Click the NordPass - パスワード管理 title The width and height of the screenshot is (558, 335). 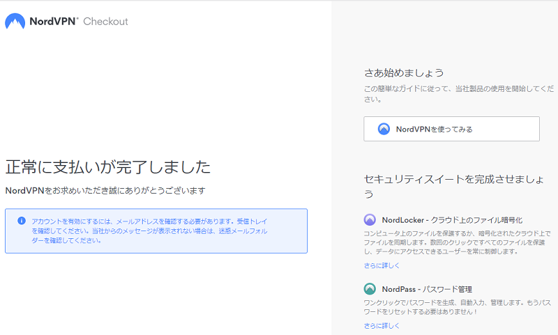coord(427,289)
